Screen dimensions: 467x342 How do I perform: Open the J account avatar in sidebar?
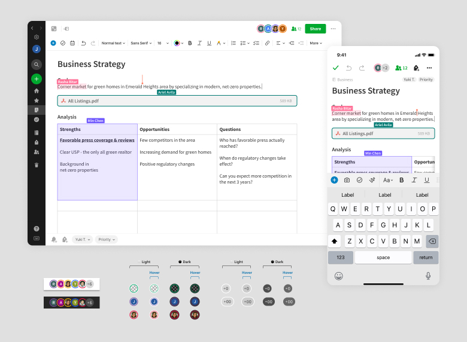[x=37, y=49]
